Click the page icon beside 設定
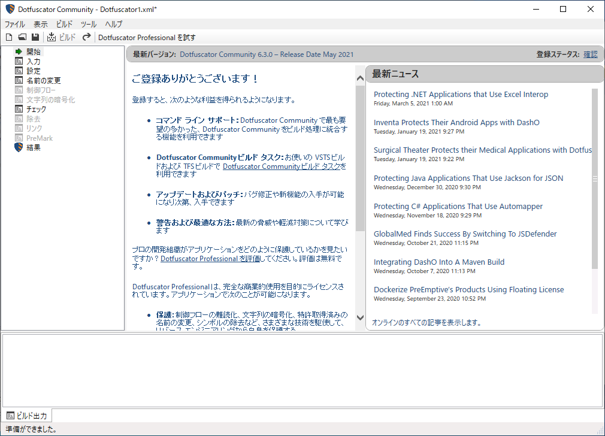Screen dimensions: 605x436 click(19, 71)
